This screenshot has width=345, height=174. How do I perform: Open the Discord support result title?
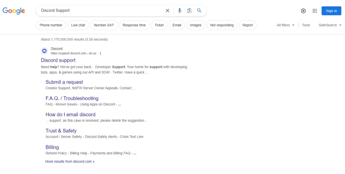58,60
